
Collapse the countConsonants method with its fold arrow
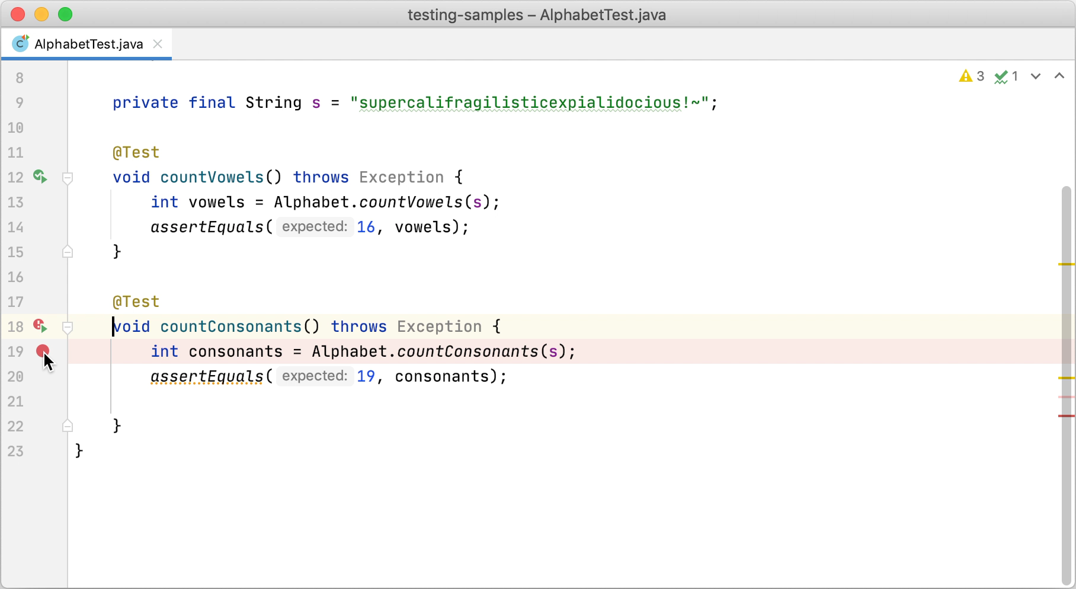coord(68,328)
